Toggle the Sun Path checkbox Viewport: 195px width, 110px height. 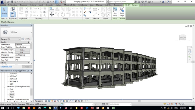17,60
